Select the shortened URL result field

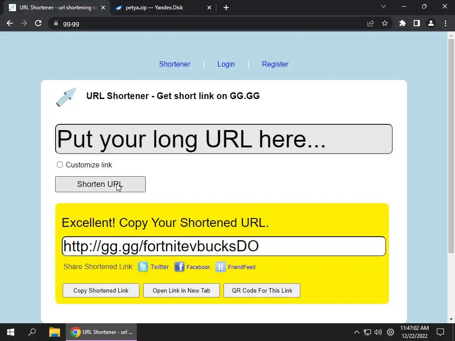[224, 246]
